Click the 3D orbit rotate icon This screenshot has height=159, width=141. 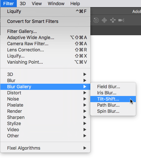point(96,20)
